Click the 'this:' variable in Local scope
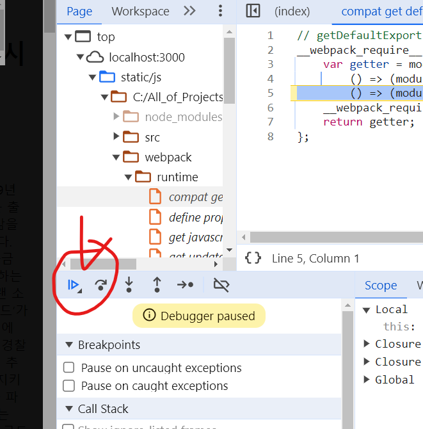Screen dimensions: 423x429 (x=399, y=327)
